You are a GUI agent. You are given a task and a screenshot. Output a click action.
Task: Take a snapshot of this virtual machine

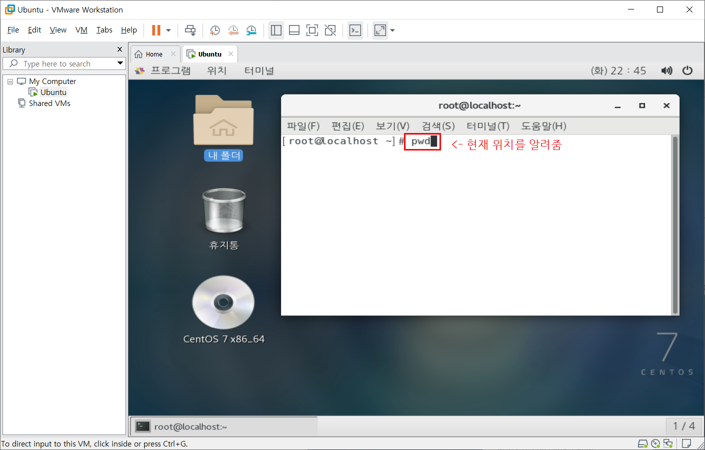(x=215, y=30)
